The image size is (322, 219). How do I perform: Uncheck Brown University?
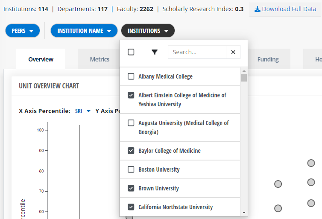click(131, 188)
